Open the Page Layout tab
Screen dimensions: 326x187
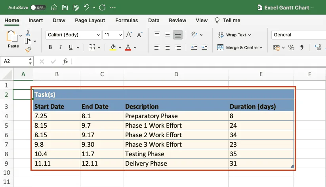(90, 20)
